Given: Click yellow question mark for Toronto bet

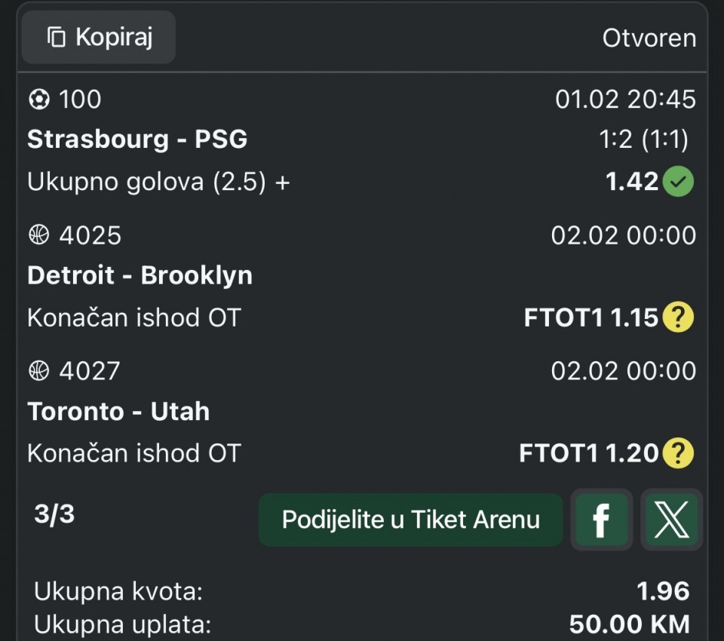Looking at the screenshot, I should (x=678, y=453).
